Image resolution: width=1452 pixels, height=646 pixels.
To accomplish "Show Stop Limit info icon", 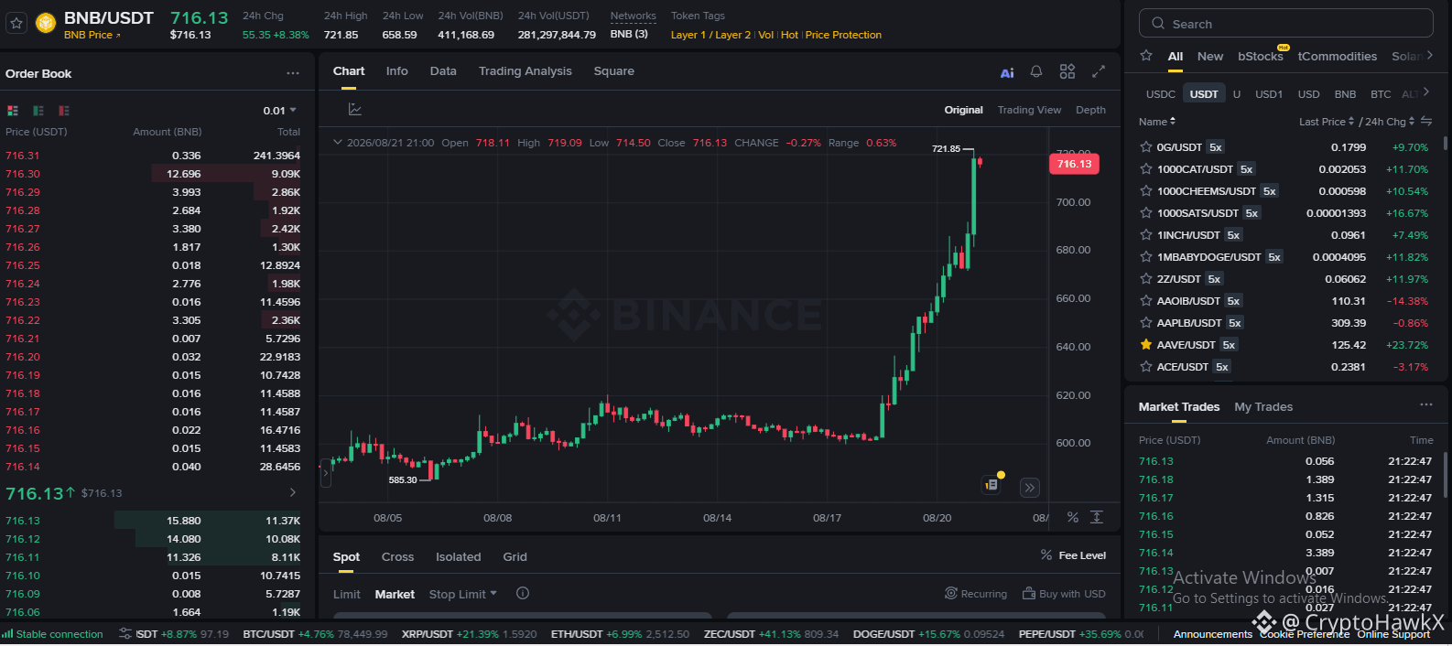I will coord(523,593).
